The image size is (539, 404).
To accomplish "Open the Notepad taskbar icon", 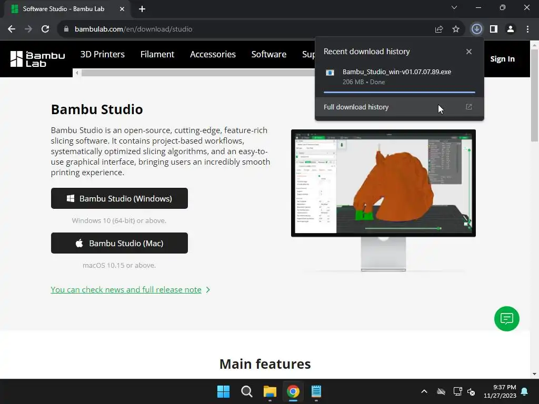I will pyautogui.click(x=316, y=391).
